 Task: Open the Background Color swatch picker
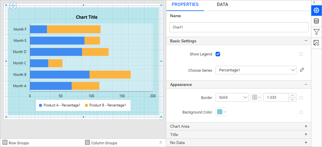coord(221,112)
